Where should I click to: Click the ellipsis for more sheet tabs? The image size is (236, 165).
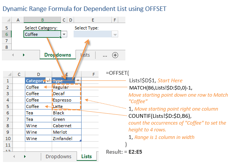point(105,55)
